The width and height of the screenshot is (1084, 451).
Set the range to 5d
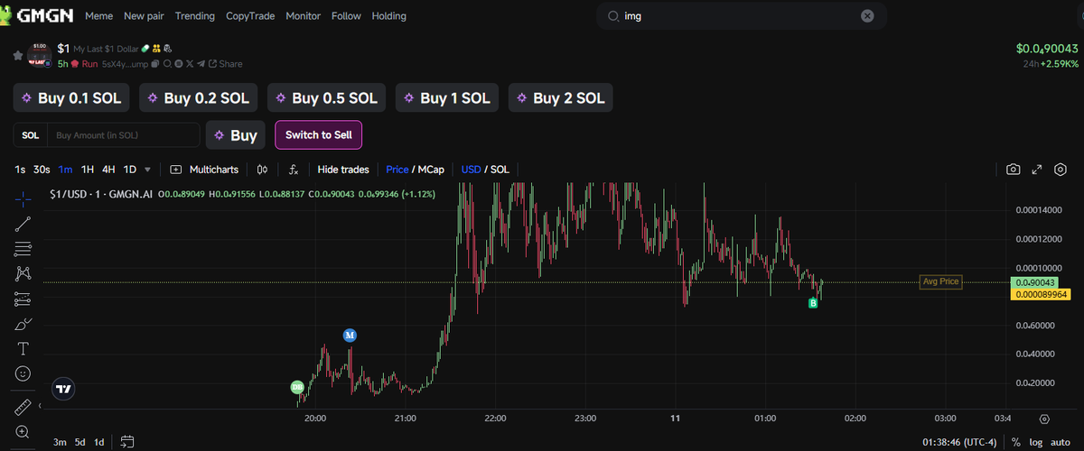[80, 442]
